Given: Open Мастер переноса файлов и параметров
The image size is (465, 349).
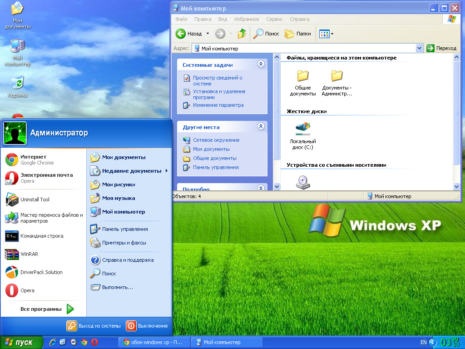Looking at the screenshot, I should pos(44,218).
